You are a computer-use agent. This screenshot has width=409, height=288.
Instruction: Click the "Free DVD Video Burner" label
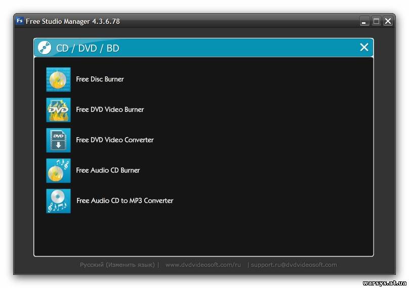click(110, 109)
